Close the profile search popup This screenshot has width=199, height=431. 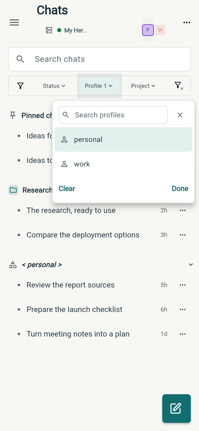pos(180,115)
